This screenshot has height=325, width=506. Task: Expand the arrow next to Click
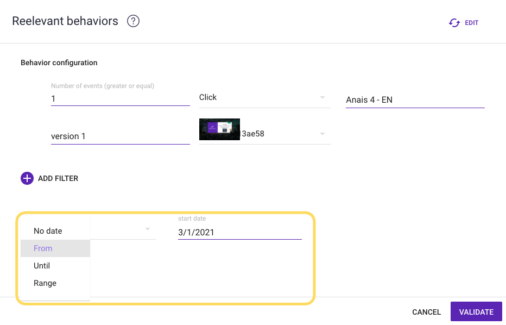click(x=322, y=98)
